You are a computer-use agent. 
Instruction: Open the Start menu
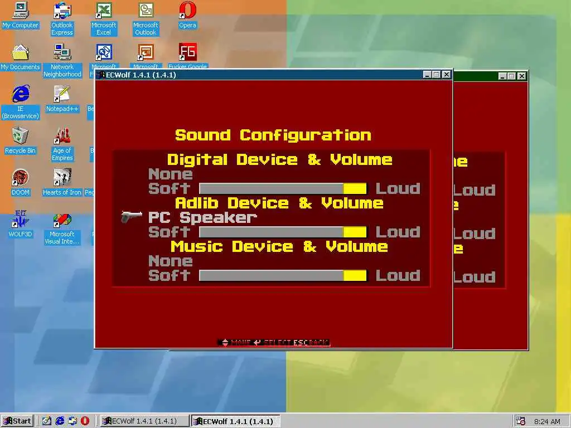click(17, 421)
